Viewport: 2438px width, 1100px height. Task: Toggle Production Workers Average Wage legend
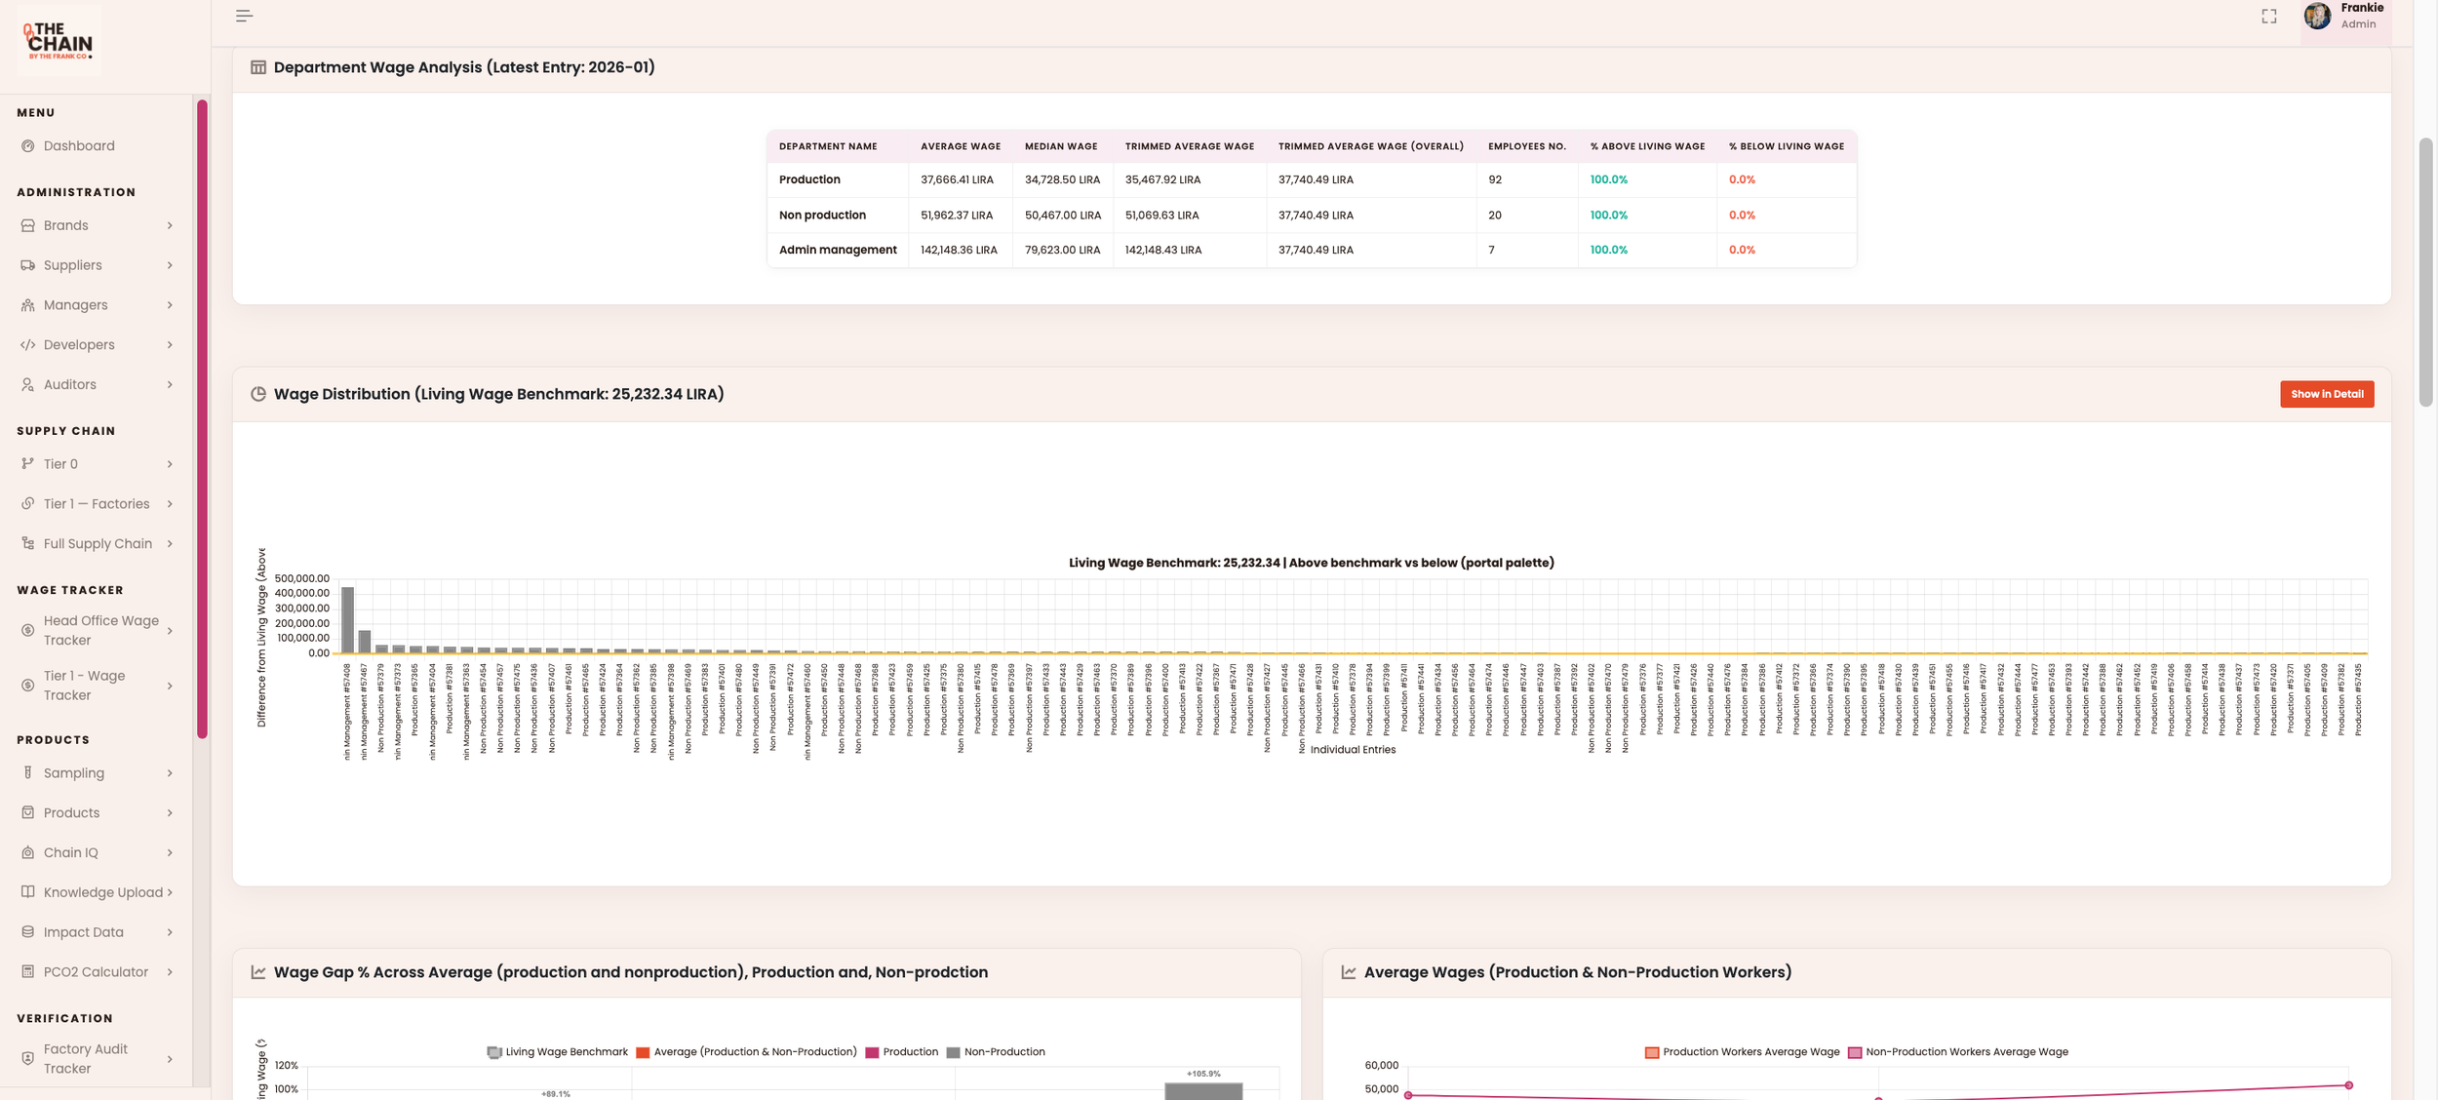tap(1742, 1052)
